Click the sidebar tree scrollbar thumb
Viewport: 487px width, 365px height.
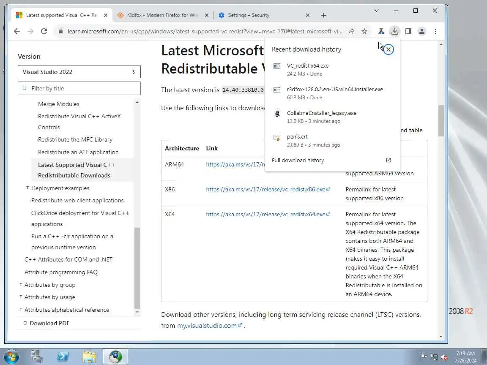137,269
